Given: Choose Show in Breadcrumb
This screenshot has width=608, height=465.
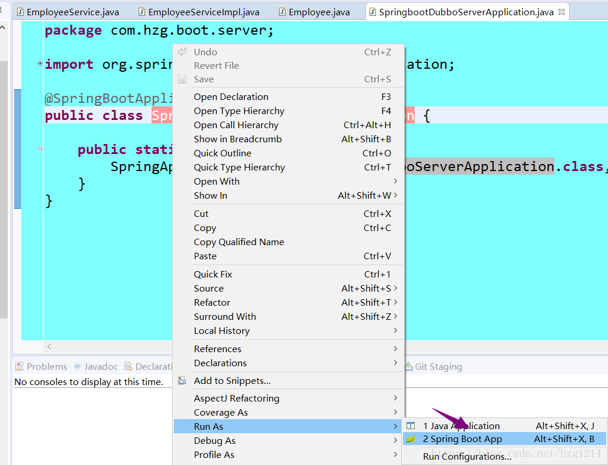Looking at the screenshot, I should tap(289, 139).
